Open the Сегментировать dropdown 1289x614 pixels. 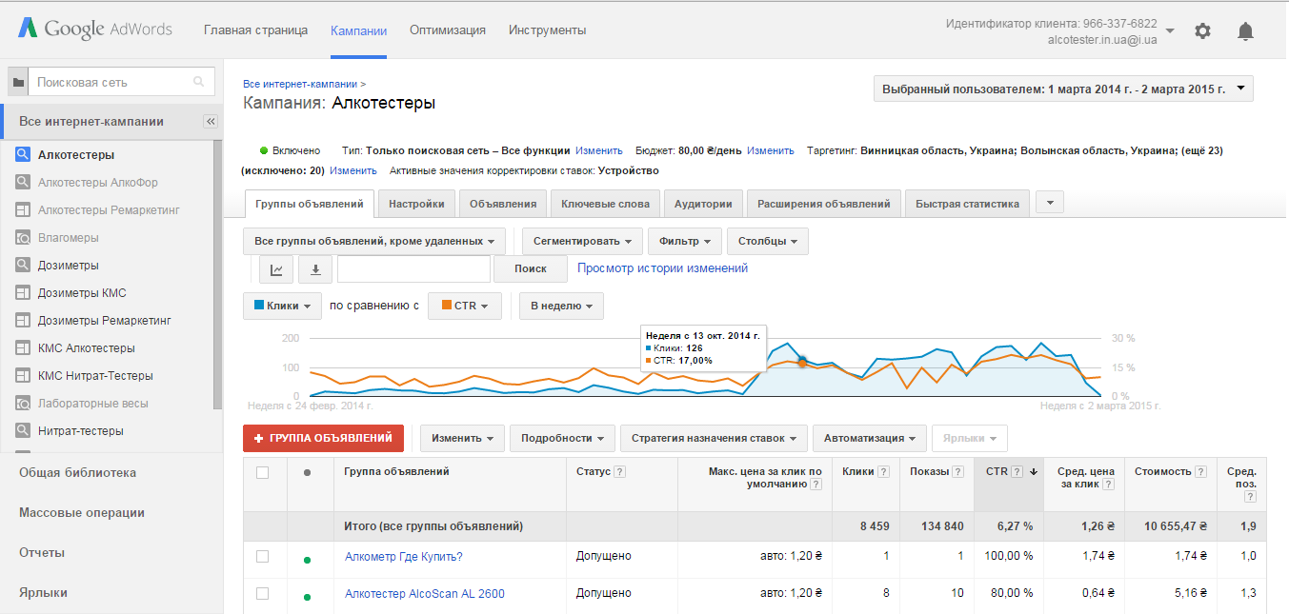[583, 241]
